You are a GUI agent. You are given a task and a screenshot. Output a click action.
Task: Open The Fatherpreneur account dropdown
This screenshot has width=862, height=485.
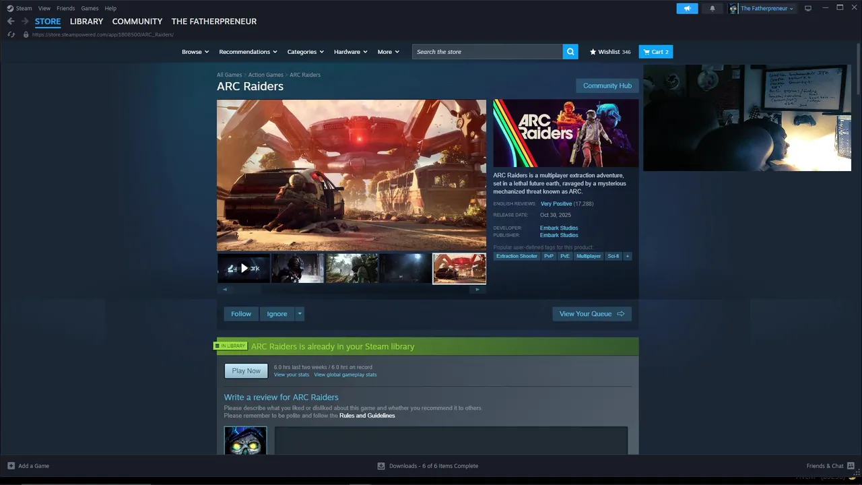pos(767,8)
